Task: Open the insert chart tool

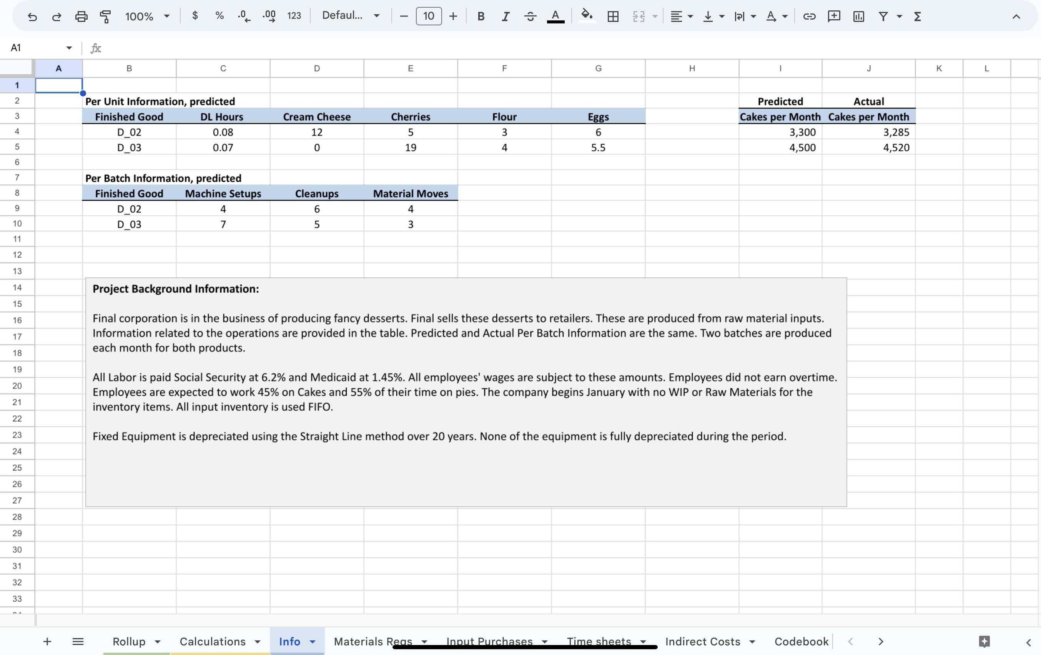Action: (x=858, y=17)
